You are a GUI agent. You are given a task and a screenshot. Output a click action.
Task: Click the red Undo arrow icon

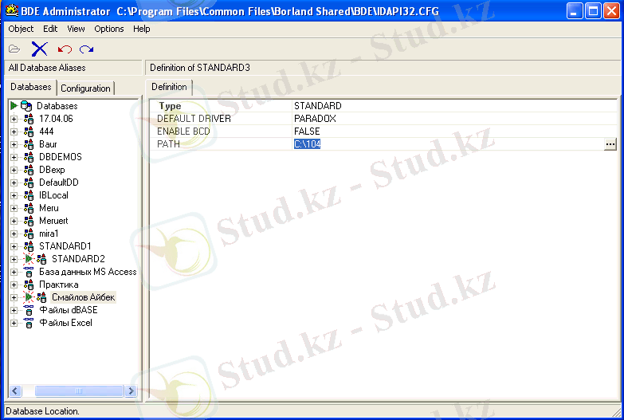point(65,49)
